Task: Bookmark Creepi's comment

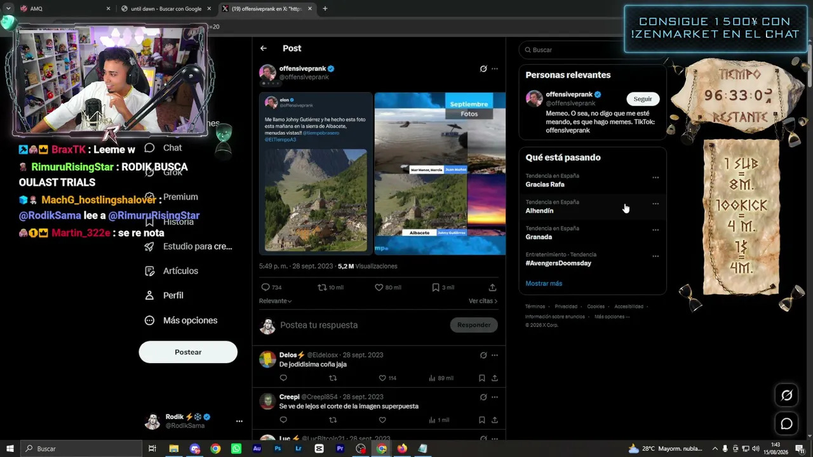Action: 482,420
